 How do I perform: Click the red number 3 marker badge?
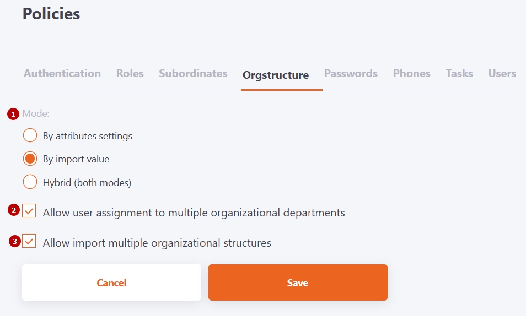16,241
